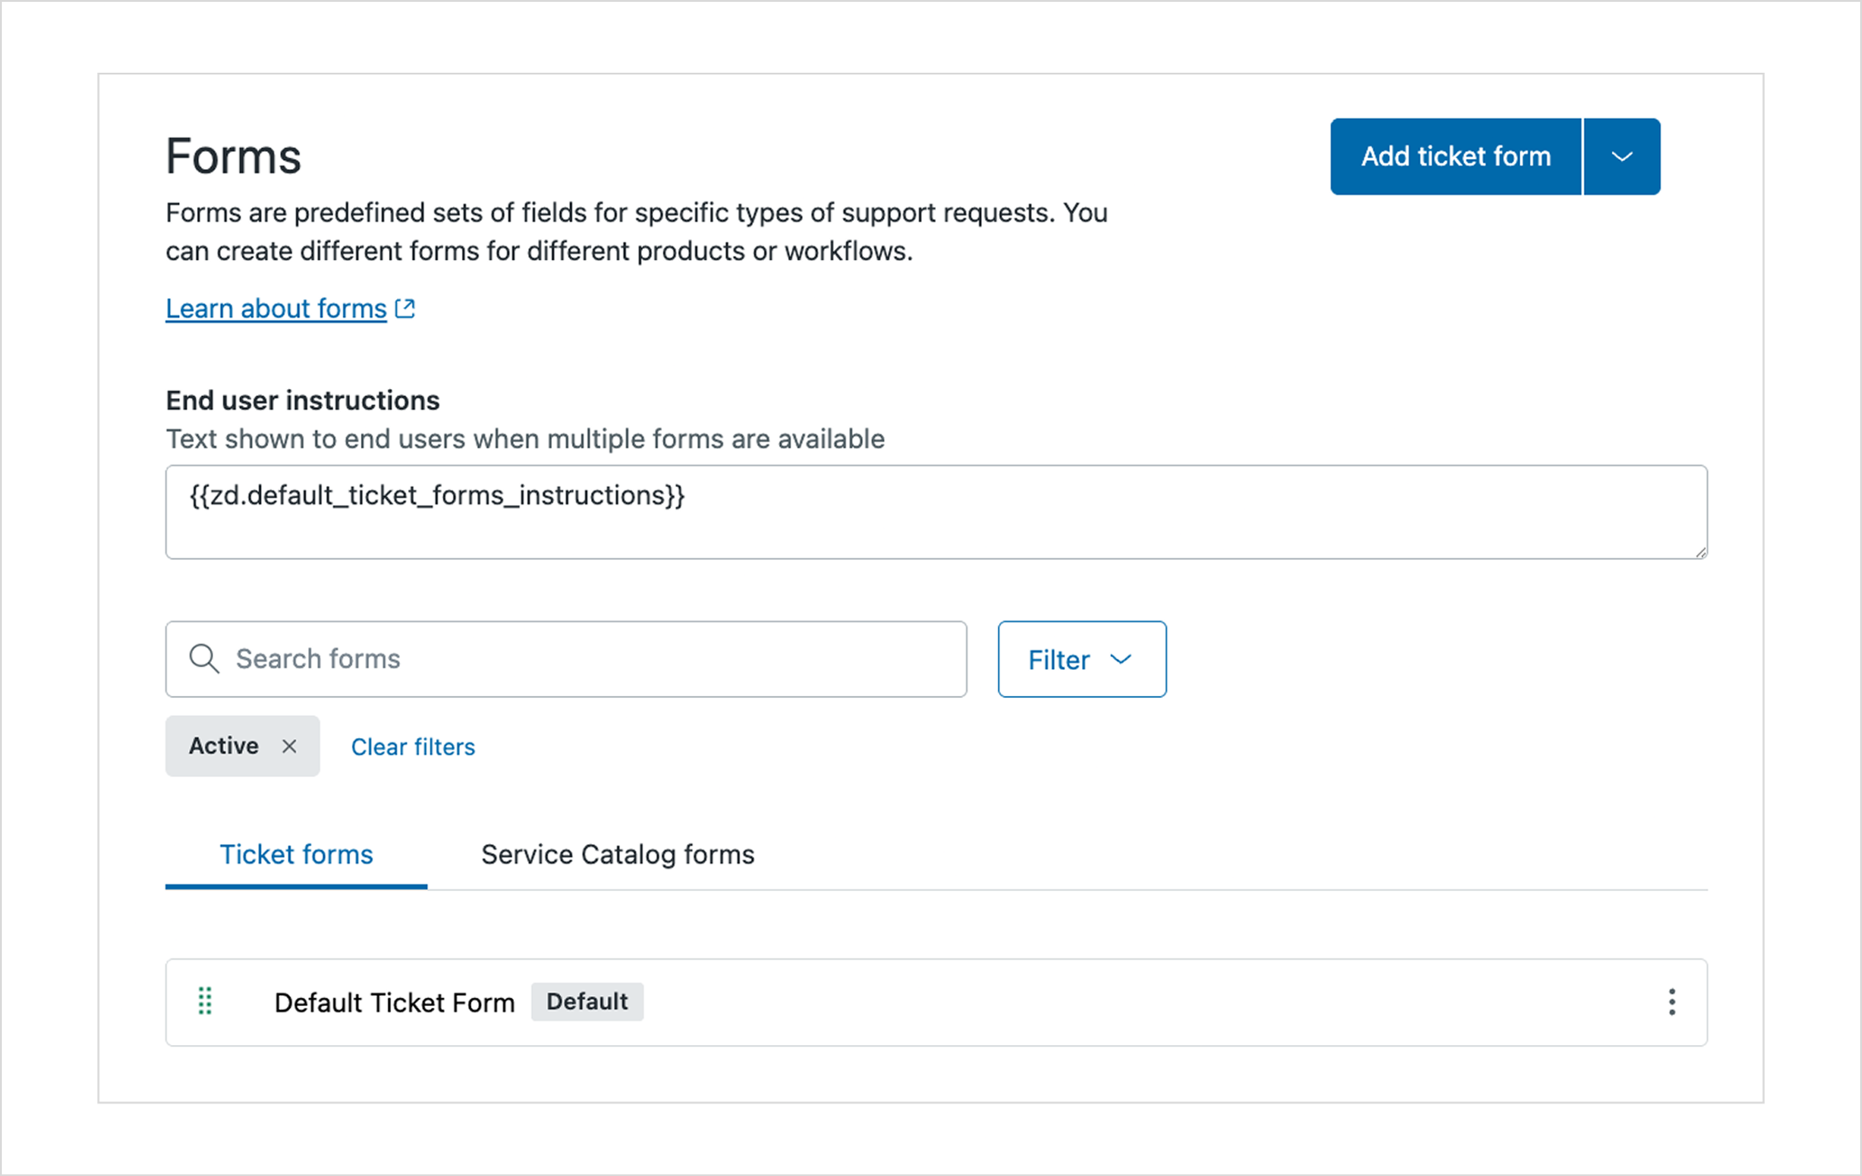
Task: Click the magnifying glass search icon
Action: [204, 659]
